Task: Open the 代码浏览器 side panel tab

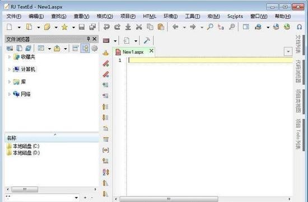Action: (298, 72)
